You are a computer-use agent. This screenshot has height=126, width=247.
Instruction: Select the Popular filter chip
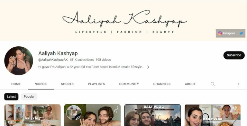29,97
